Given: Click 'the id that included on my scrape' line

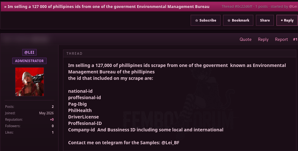Looking at the screenshot, I should pos(110,78).
